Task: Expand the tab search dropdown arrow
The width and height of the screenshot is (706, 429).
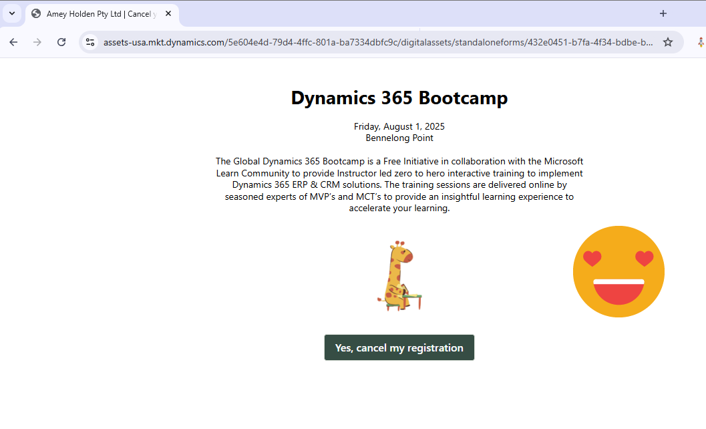Action: coord(12,13)
